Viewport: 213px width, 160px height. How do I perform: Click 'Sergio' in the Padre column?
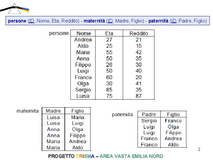click(x=149, y=121)
